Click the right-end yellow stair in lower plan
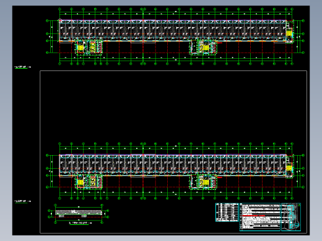The height and width of the screenshot is (241, 322). pyautogui.click(x=289, y=167)
